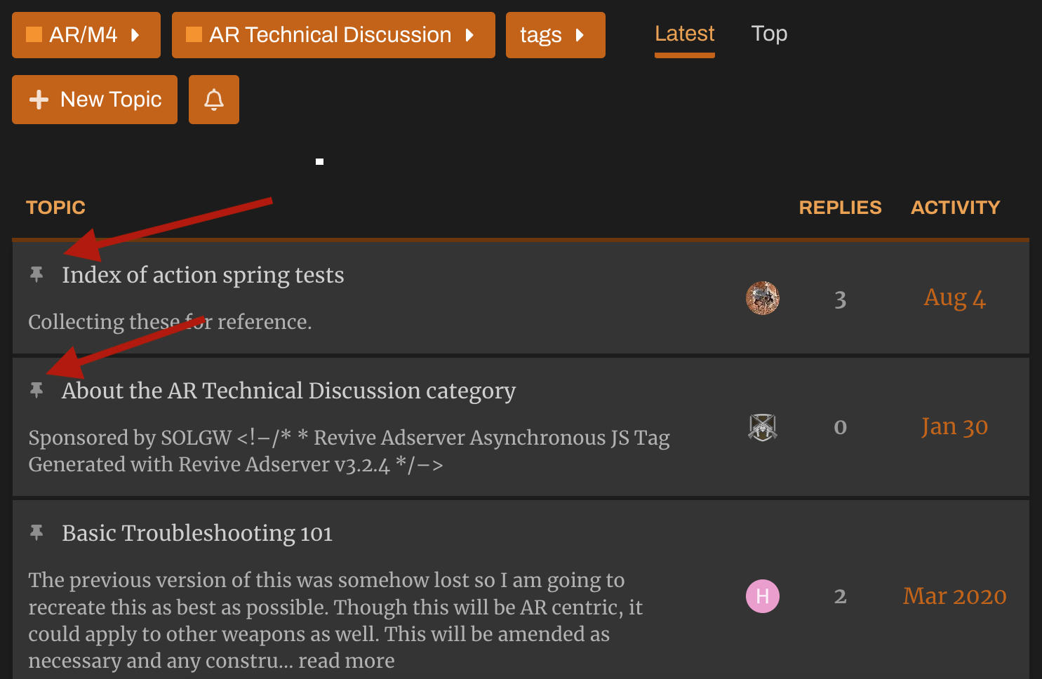The width and height of the screenshot is (1042, 679).
Task: Open the Index of action spring tests topic
Action: click(x=203, y=275)
